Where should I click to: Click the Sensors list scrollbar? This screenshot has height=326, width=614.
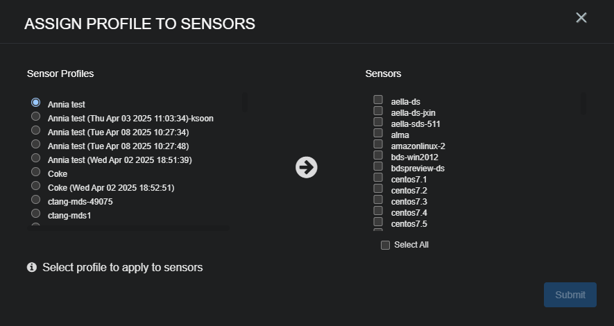(x=583, y=103)
